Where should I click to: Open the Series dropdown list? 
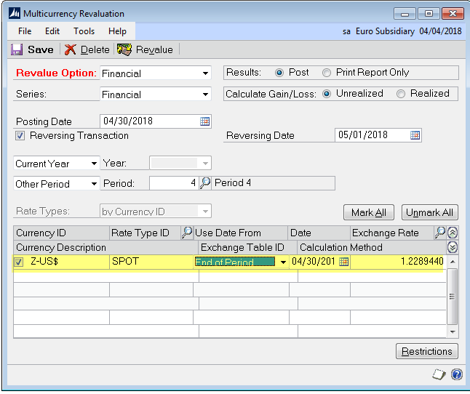tap(205, 95)
